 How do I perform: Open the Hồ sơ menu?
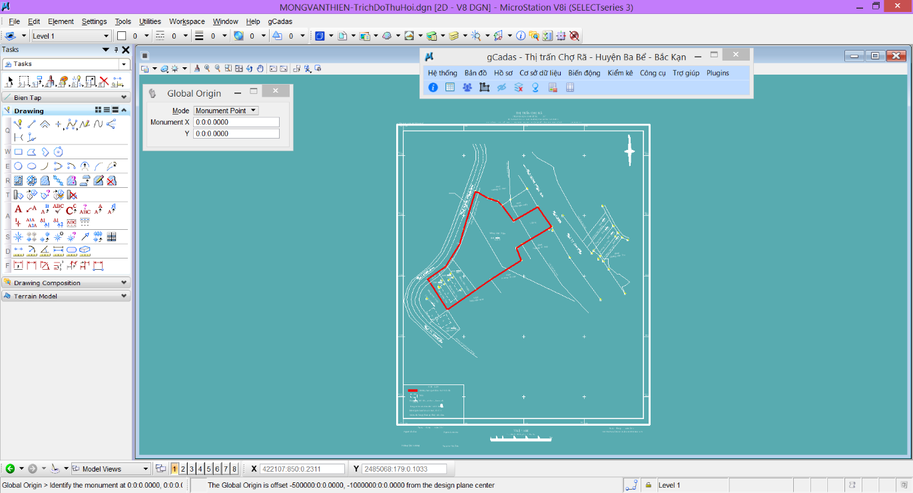click(503, 73)
